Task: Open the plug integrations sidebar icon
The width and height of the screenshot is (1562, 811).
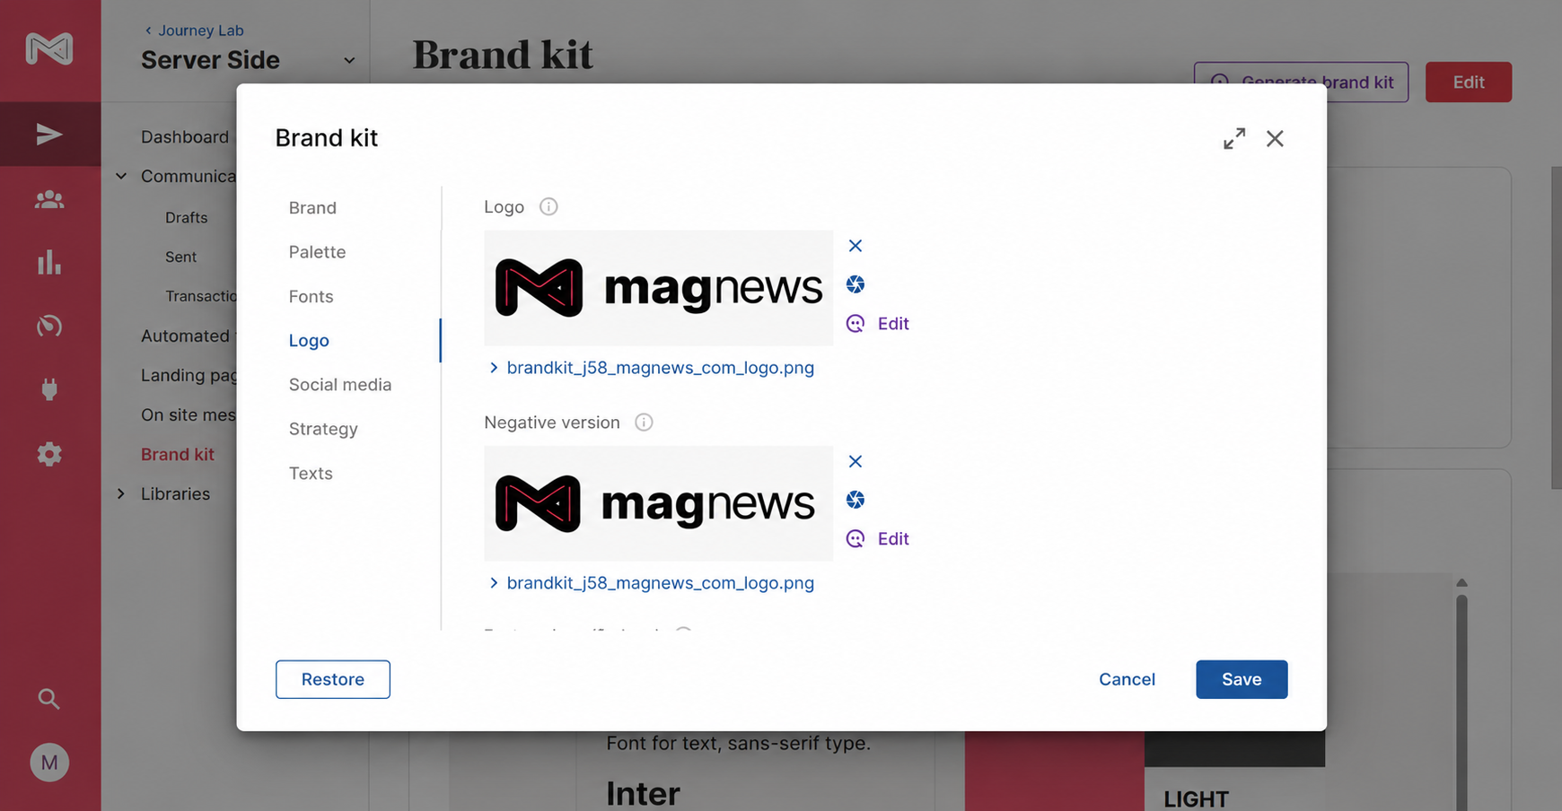Action: (x=49, y=389)
